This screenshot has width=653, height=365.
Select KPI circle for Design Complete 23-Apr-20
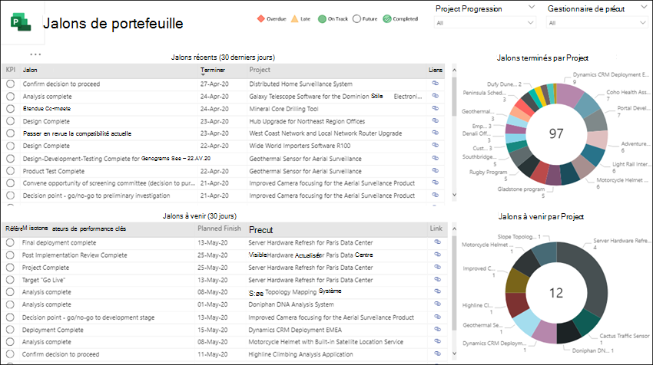11,121
